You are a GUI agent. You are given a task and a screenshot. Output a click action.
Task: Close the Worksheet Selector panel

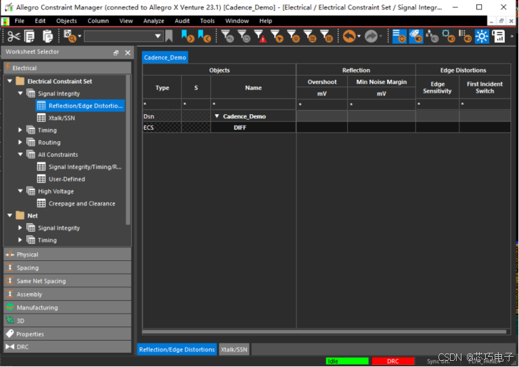pyautogui.click(x=128, y=53)
